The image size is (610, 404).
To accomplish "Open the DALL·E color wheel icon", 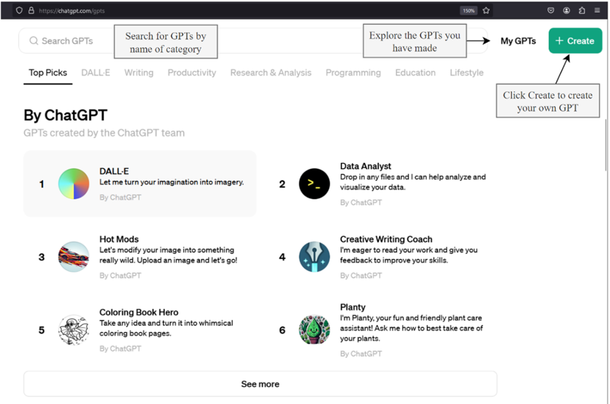I will click(74, 184).
